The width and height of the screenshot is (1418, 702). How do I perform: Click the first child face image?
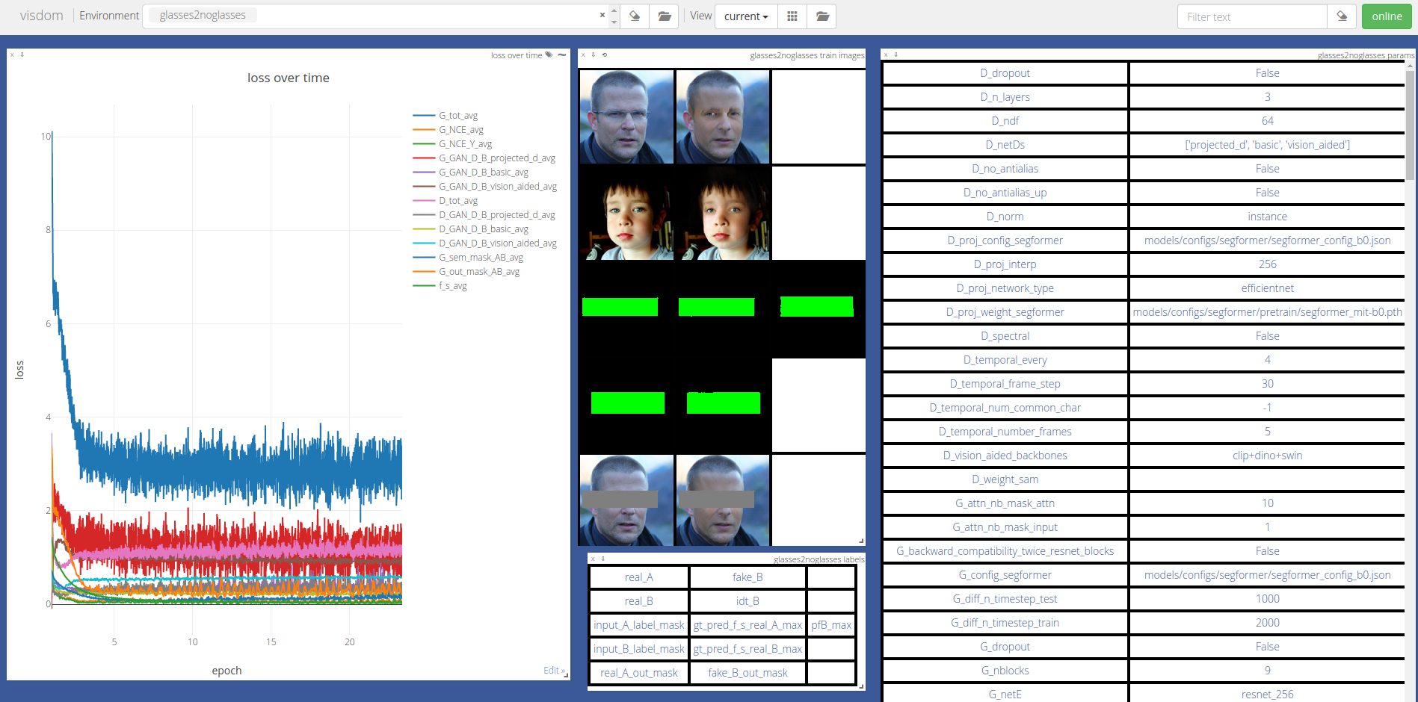(x=626, y=213)
